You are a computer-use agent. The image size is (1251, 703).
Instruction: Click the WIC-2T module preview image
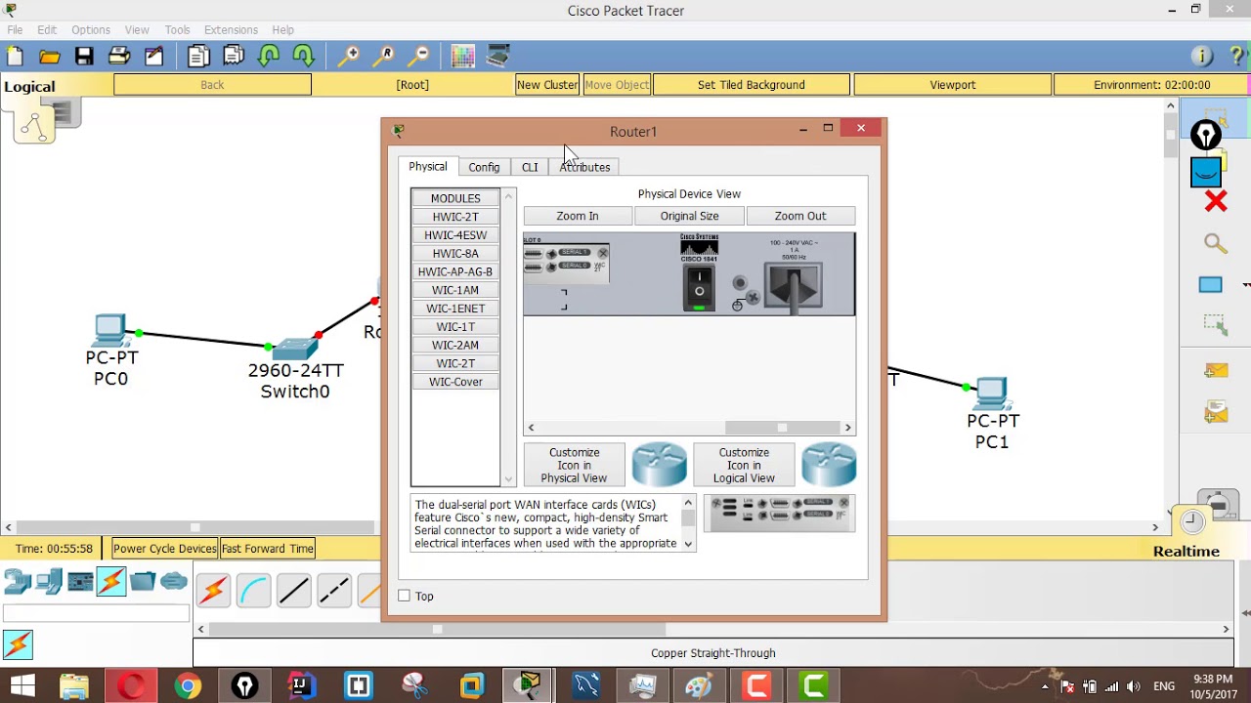coord(779,513)
